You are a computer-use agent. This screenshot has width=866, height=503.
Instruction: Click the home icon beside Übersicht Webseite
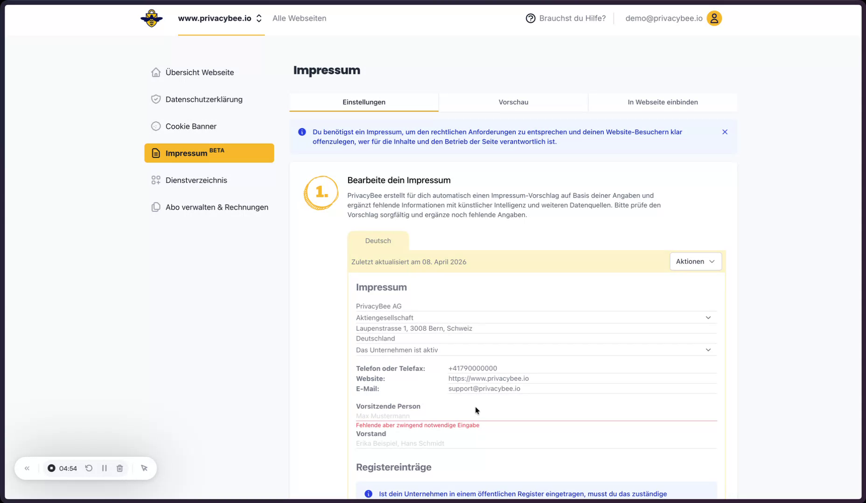(156, 72)
